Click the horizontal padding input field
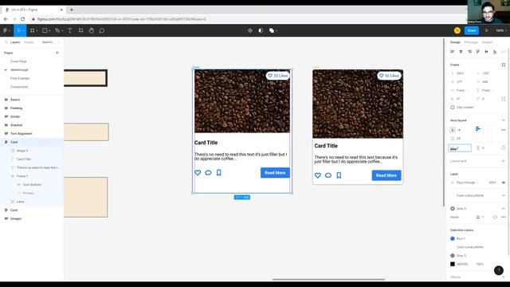The image size is (510, 287). coord(460,148)
